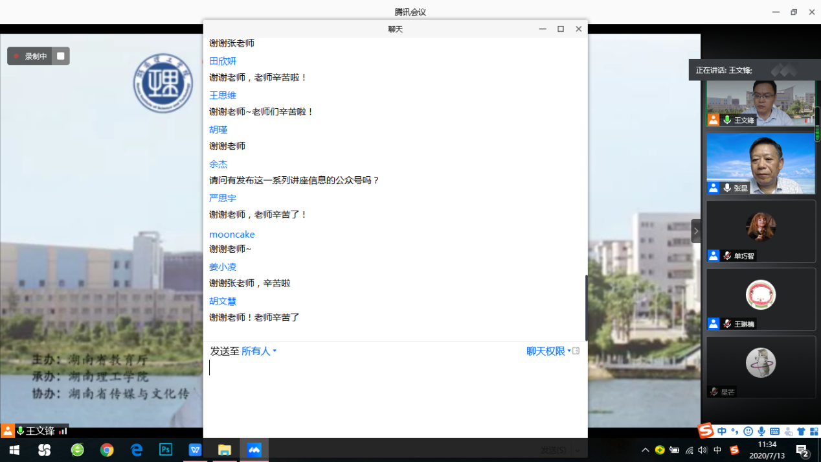Open Tencent Meeting icon in the taskbar
The height and width of the screenshot is (462, 821).
click(254, 450)
